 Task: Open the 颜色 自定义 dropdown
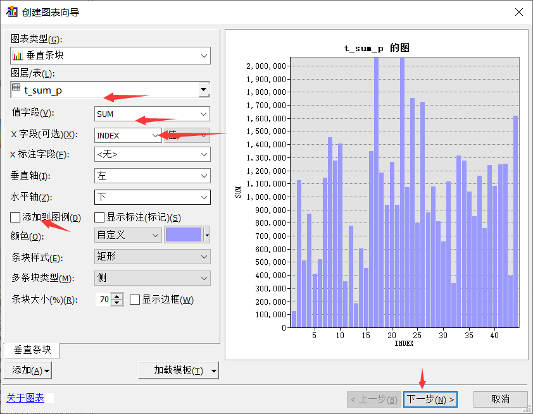pyautogui.click(x=128, y=235)
